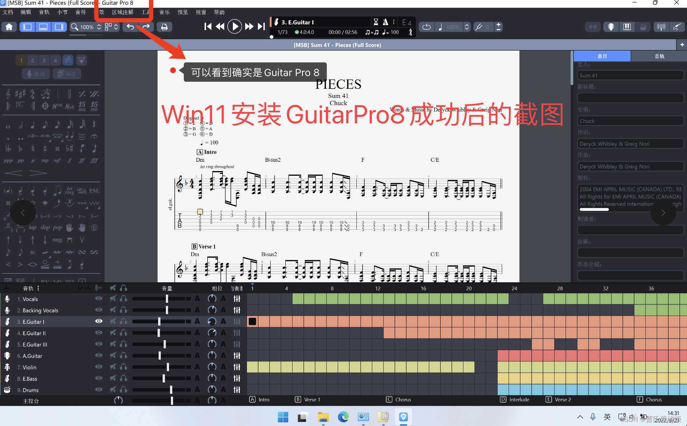
Task: Undo the last action
Action: (x=130, y=27)
